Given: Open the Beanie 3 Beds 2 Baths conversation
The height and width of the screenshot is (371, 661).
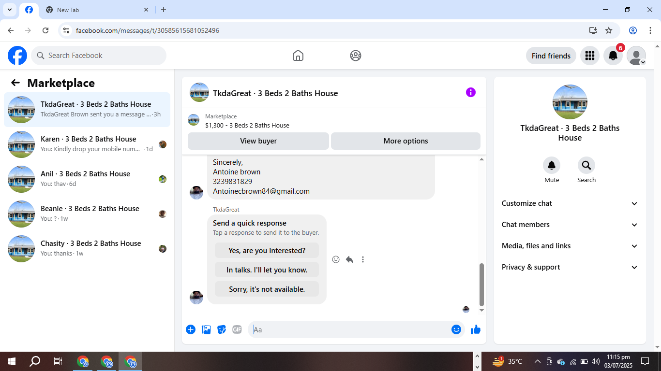Looking at the screenshot, I should click(87, 214).
